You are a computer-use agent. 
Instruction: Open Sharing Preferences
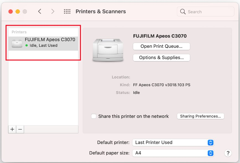coord(200,116)
